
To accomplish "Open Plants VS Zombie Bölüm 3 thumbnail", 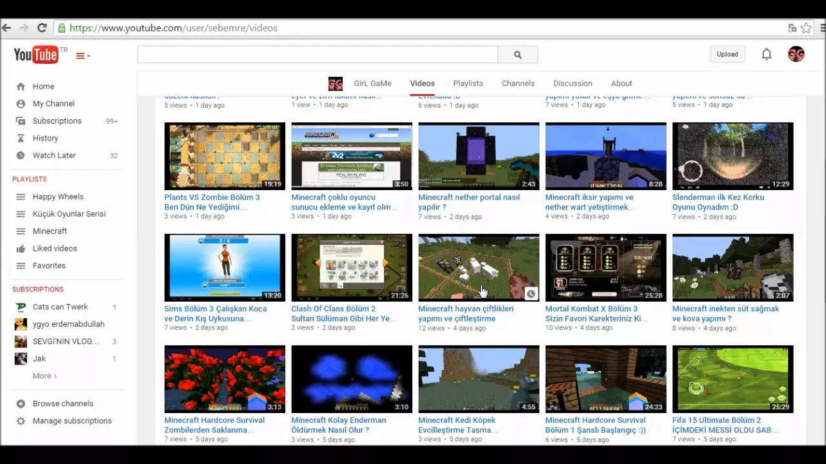I will coord(225,156).
